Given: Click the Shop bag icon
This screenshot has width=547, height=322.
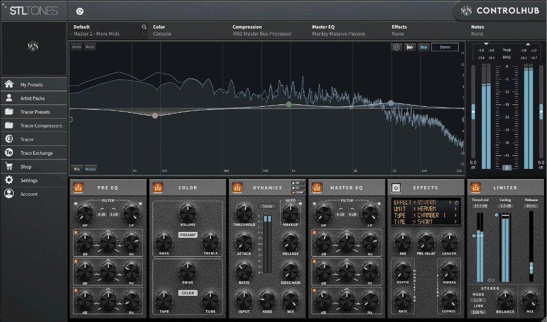Looking at the screenshot, I should [x=9, y=167].
